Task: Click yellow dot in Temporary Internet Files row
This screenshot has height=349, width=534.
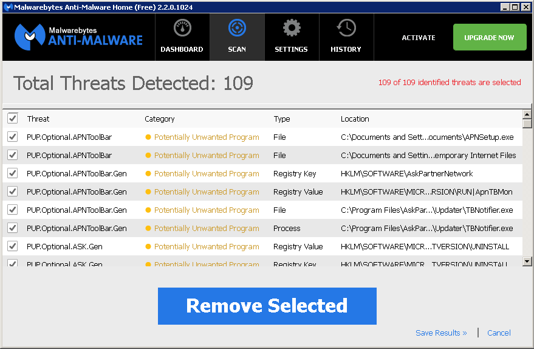Action: [x=148, y=156]
